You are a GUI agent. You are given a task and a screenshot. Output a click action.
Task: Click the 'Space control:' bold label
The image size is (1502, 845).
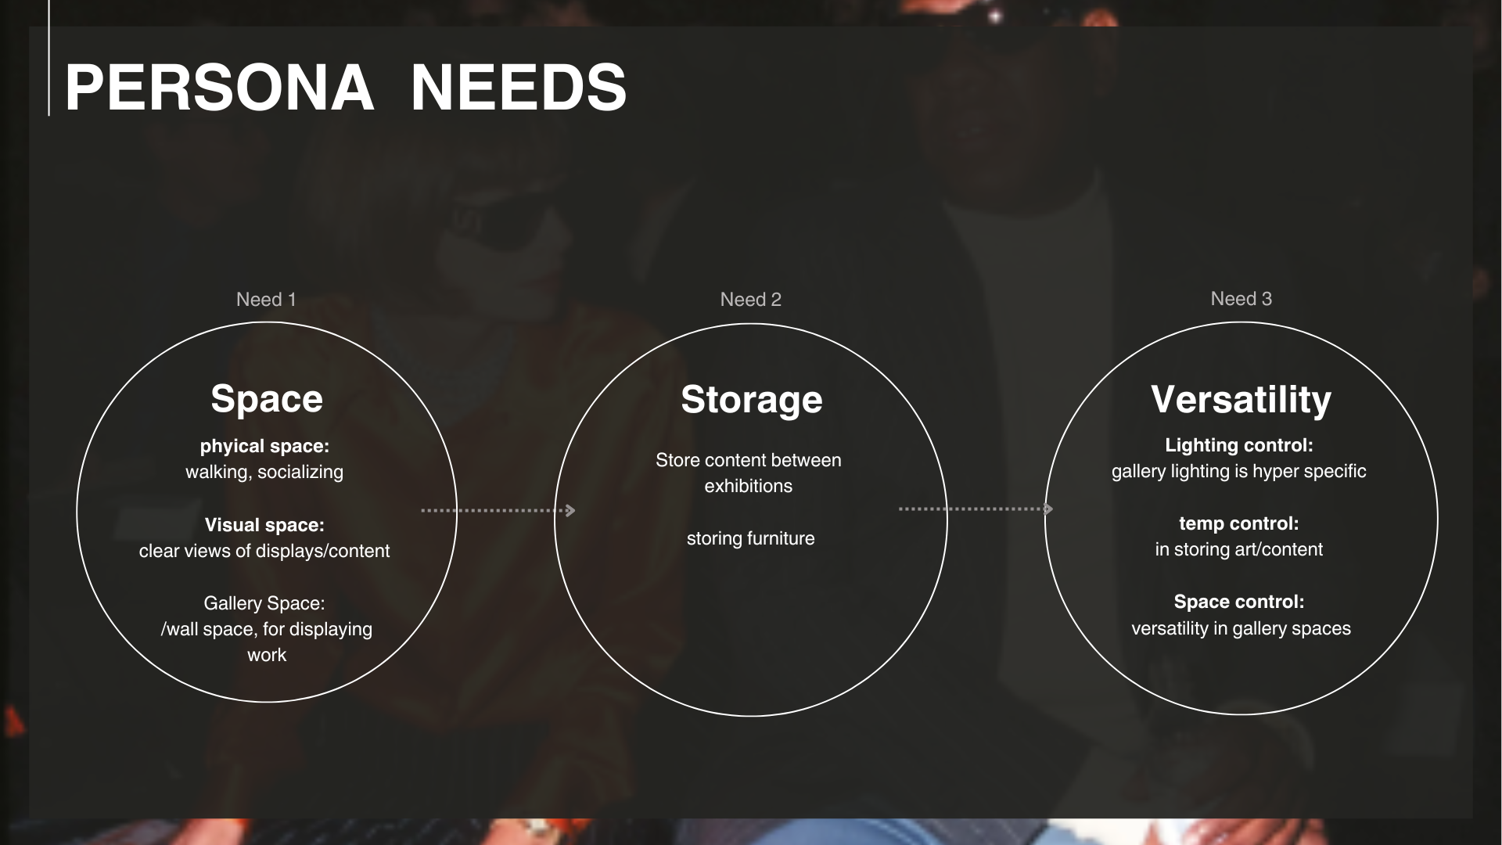1238,602
